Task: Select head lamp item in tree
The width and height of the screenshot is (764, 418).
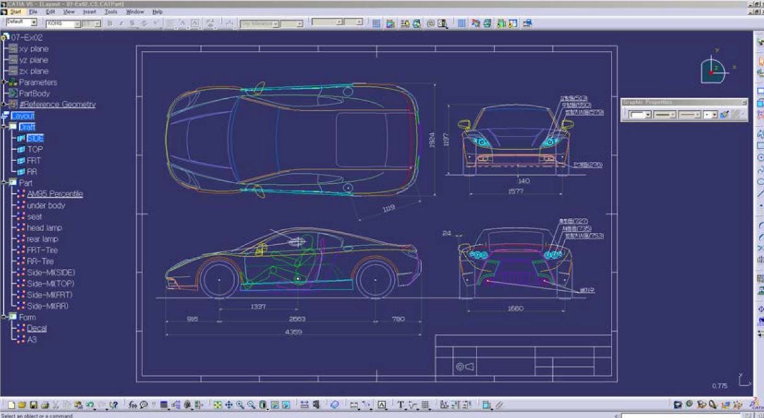Action: point(44,228)
